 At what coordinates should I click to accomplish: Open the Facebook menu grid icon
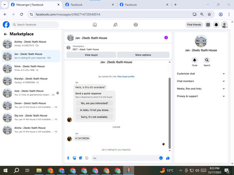(x=208, y=25)
